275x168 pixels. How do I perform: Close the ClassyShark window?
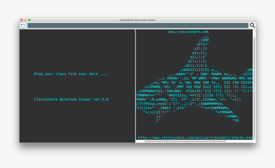(22, 20)
